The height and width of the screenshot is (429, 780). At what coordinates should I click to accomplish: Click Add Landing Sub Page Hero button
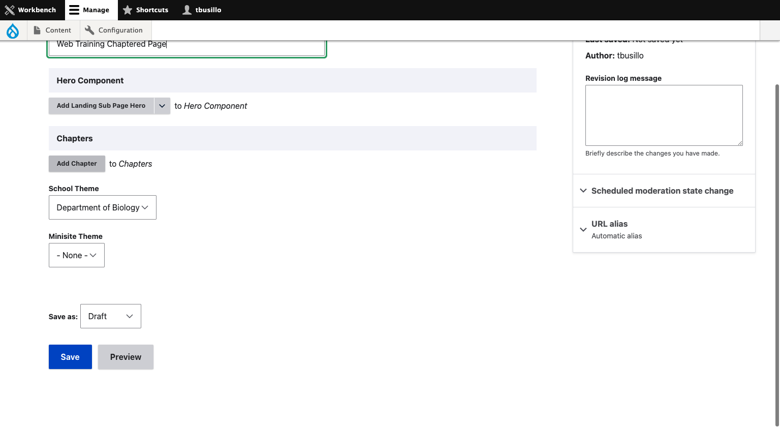tap(101, 106)
